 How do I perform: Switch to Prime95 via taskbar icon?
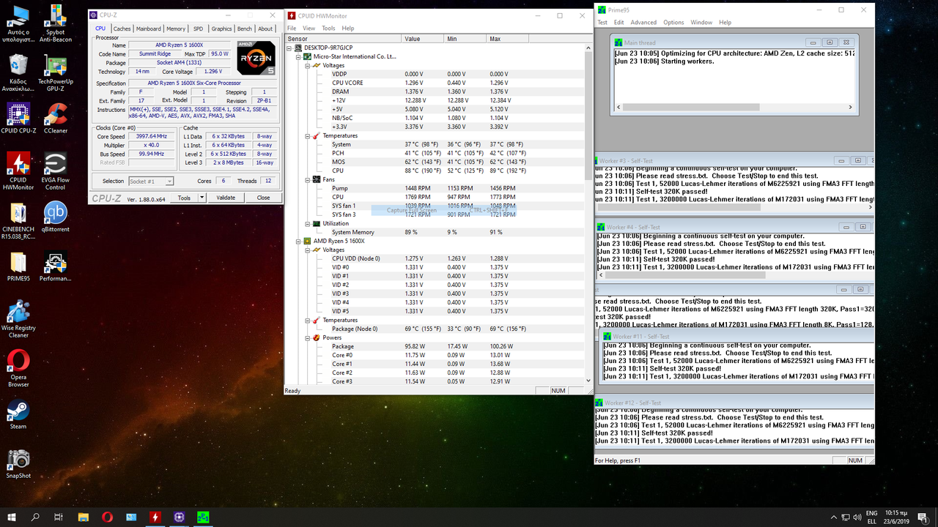[x=203, y=517]
